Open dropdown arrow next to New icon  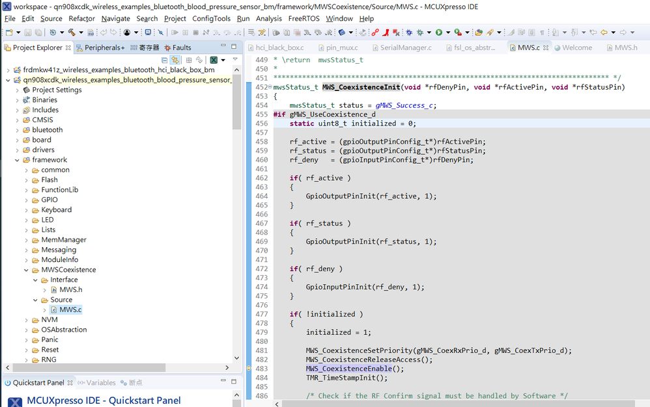click(18, 33)
